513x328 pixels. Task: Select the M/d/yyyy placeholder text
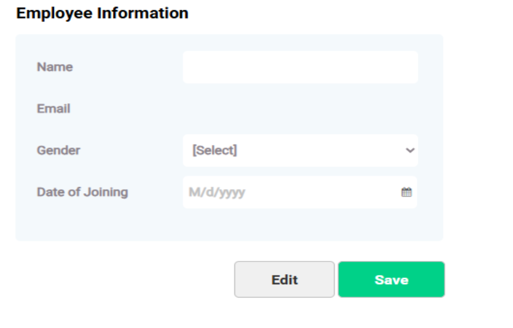[x=217, y=192]
